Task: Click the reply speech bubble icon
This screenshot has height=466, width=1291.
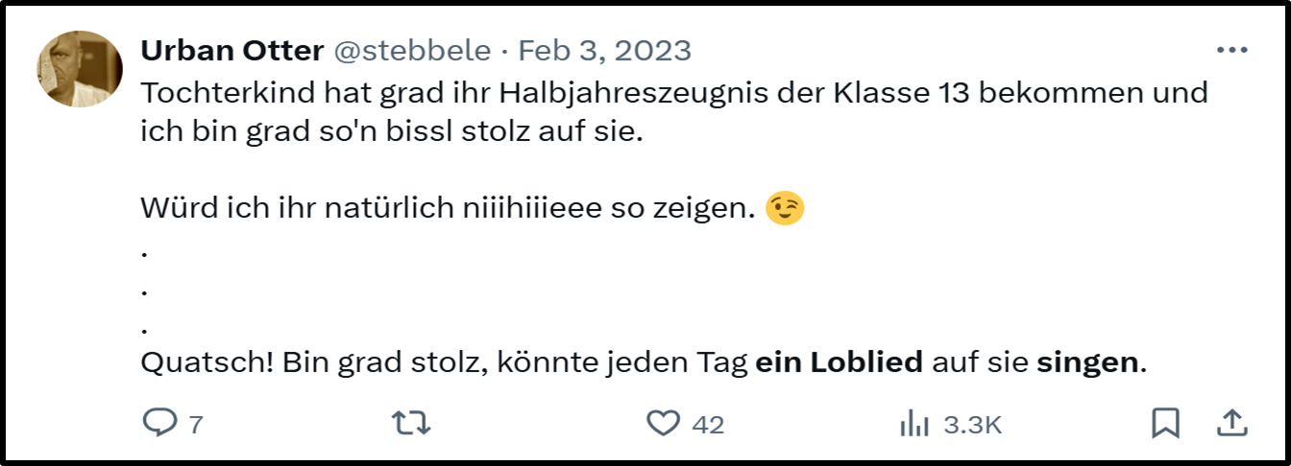Action: click(158, 423)
